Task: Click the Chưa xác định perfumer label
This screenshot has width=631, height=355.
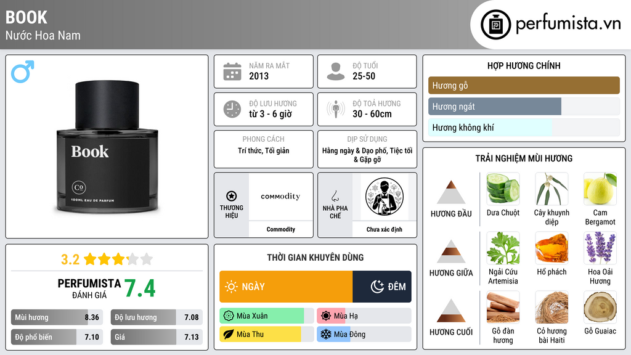Action: (x=385, y=229)
